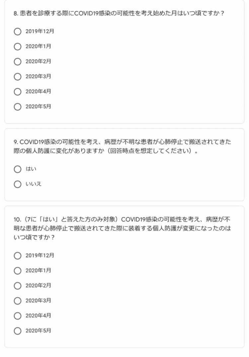Select 2020年4月 for question 10

[18, 316]
